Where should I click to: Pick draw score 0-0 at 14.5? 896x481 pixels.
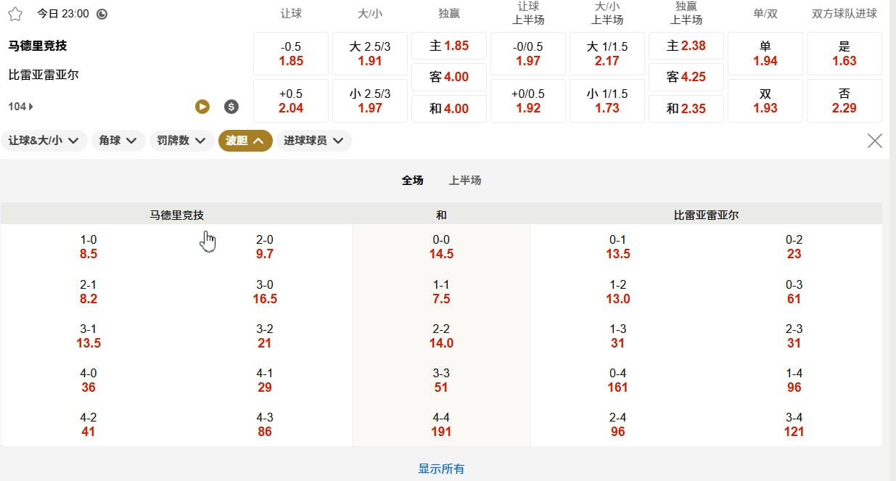(441, 247)
